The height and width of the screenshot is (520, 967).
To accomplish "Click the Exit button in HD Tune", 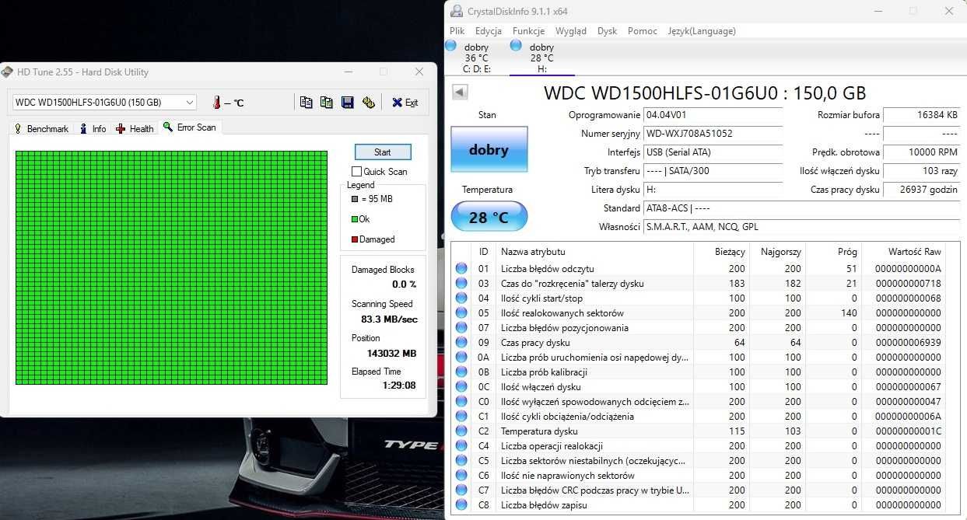I will pyautogui.click(x=405, y=102).
